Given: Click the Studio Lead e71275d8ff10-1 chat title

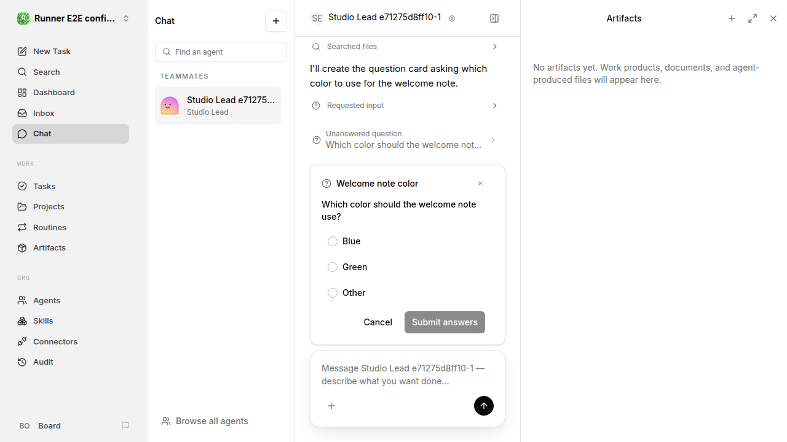Looking at the screenshot, I should [384, 17].
